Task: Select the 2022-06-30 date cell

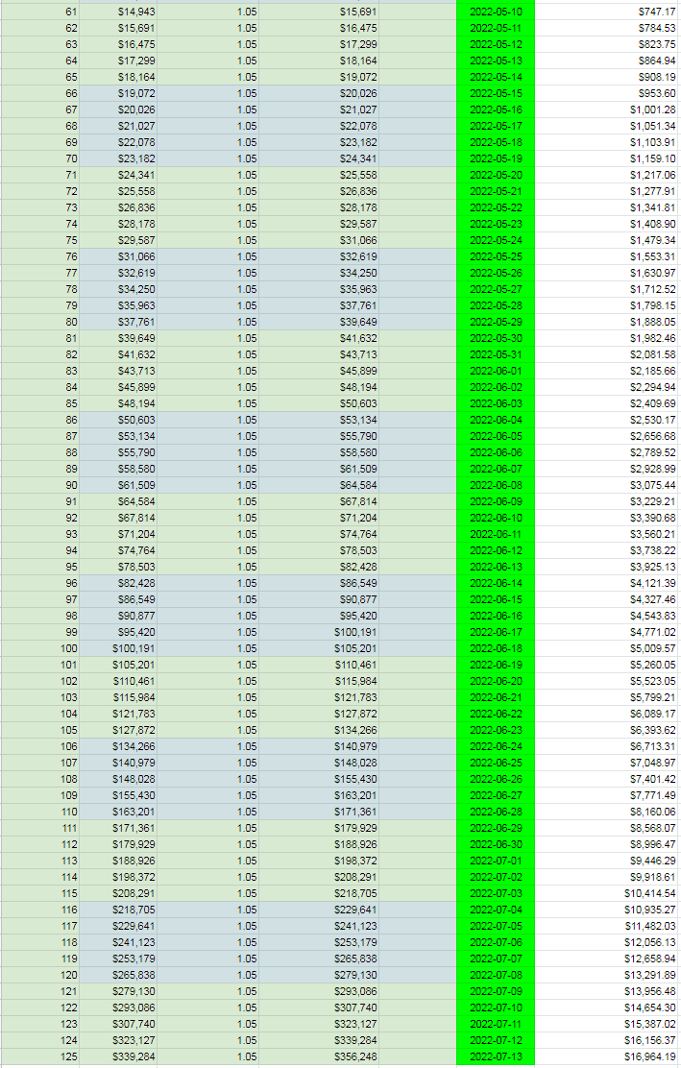Action: pos(496,844)
